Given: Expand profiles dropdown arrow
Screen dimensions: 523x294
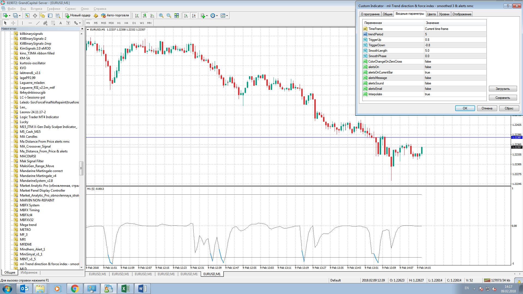Looking at the screenshot, I should coord(20,16).
